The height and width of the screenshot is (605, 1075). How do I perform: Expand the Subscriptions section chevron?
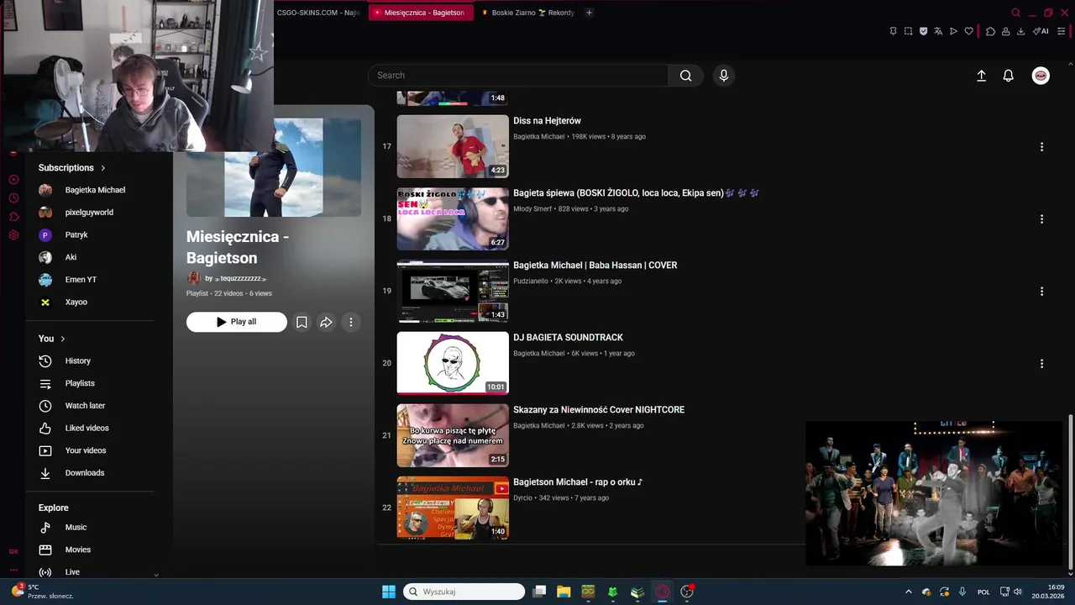[103, 168]
